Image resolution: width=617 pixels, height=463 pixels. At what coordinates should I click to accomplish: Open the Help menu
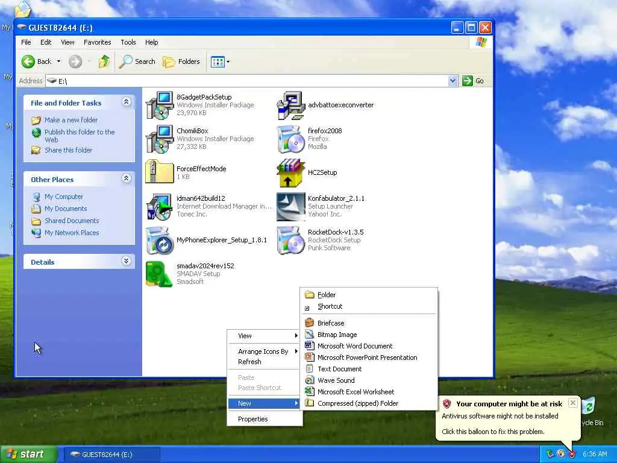point(151,42)
